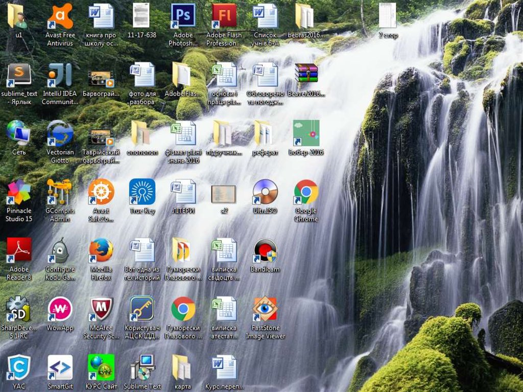Click the Bandicam recorder icon

pos(265,251)
